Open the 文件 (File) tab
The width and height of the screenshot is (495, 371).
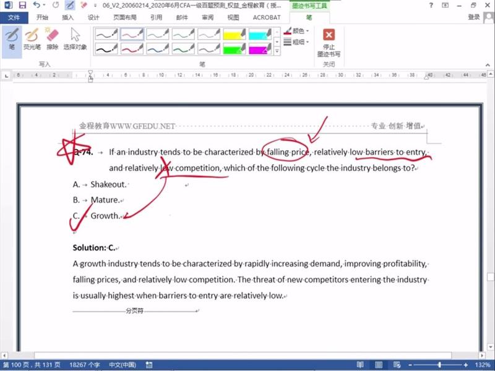click(14, 17)
